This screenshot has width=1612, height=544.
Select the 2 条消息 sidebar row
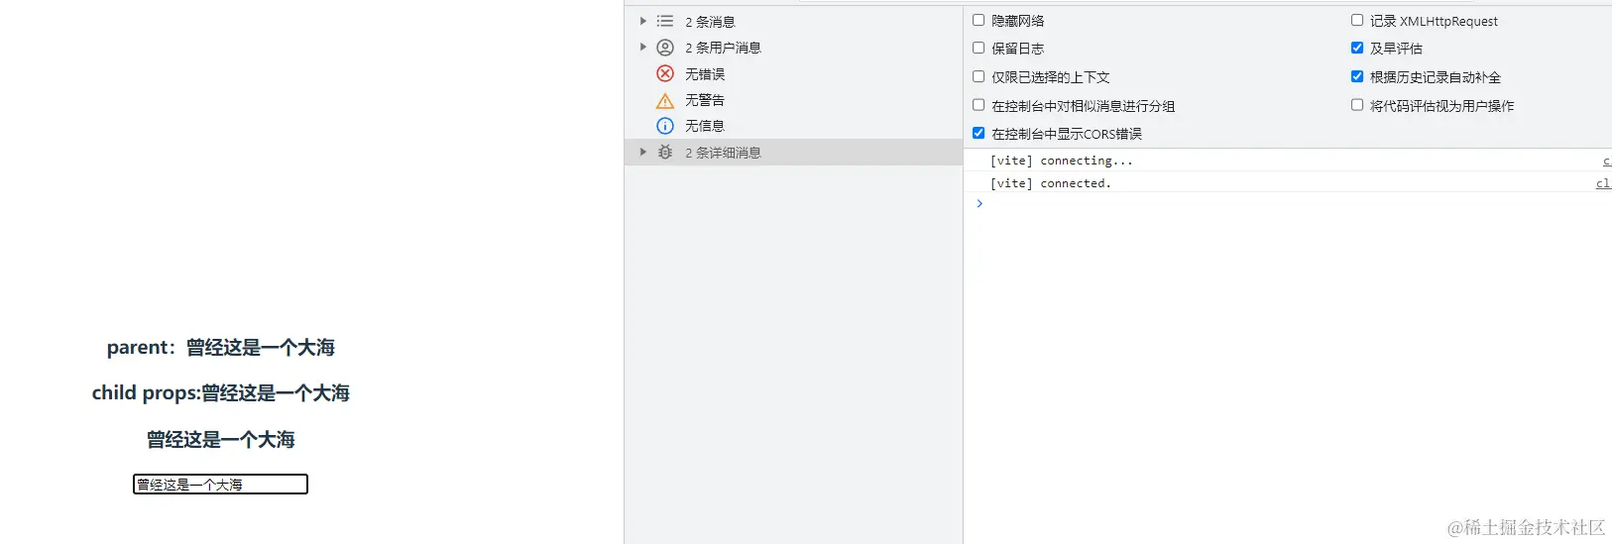pyautogui.click(x=793, y=21)
